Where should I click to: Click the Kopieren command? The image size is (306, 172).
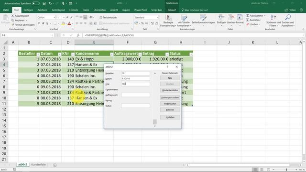[18, 20]
